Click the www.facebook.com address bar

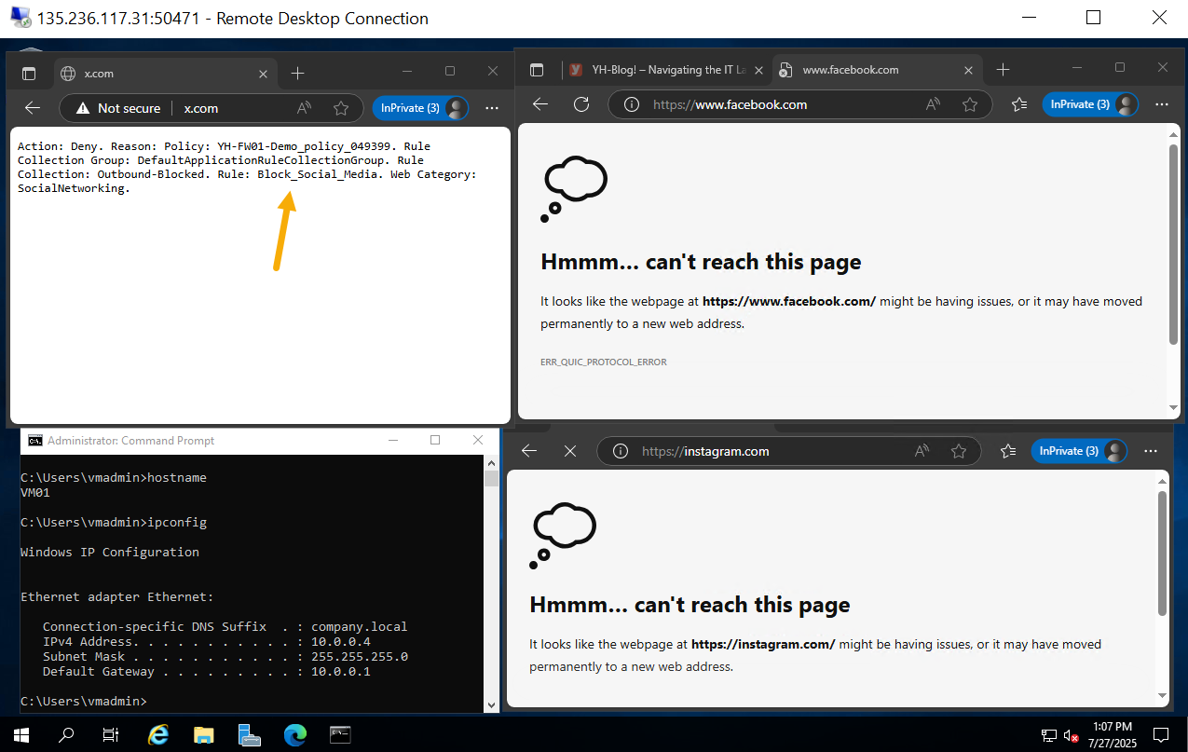(800, 104)
